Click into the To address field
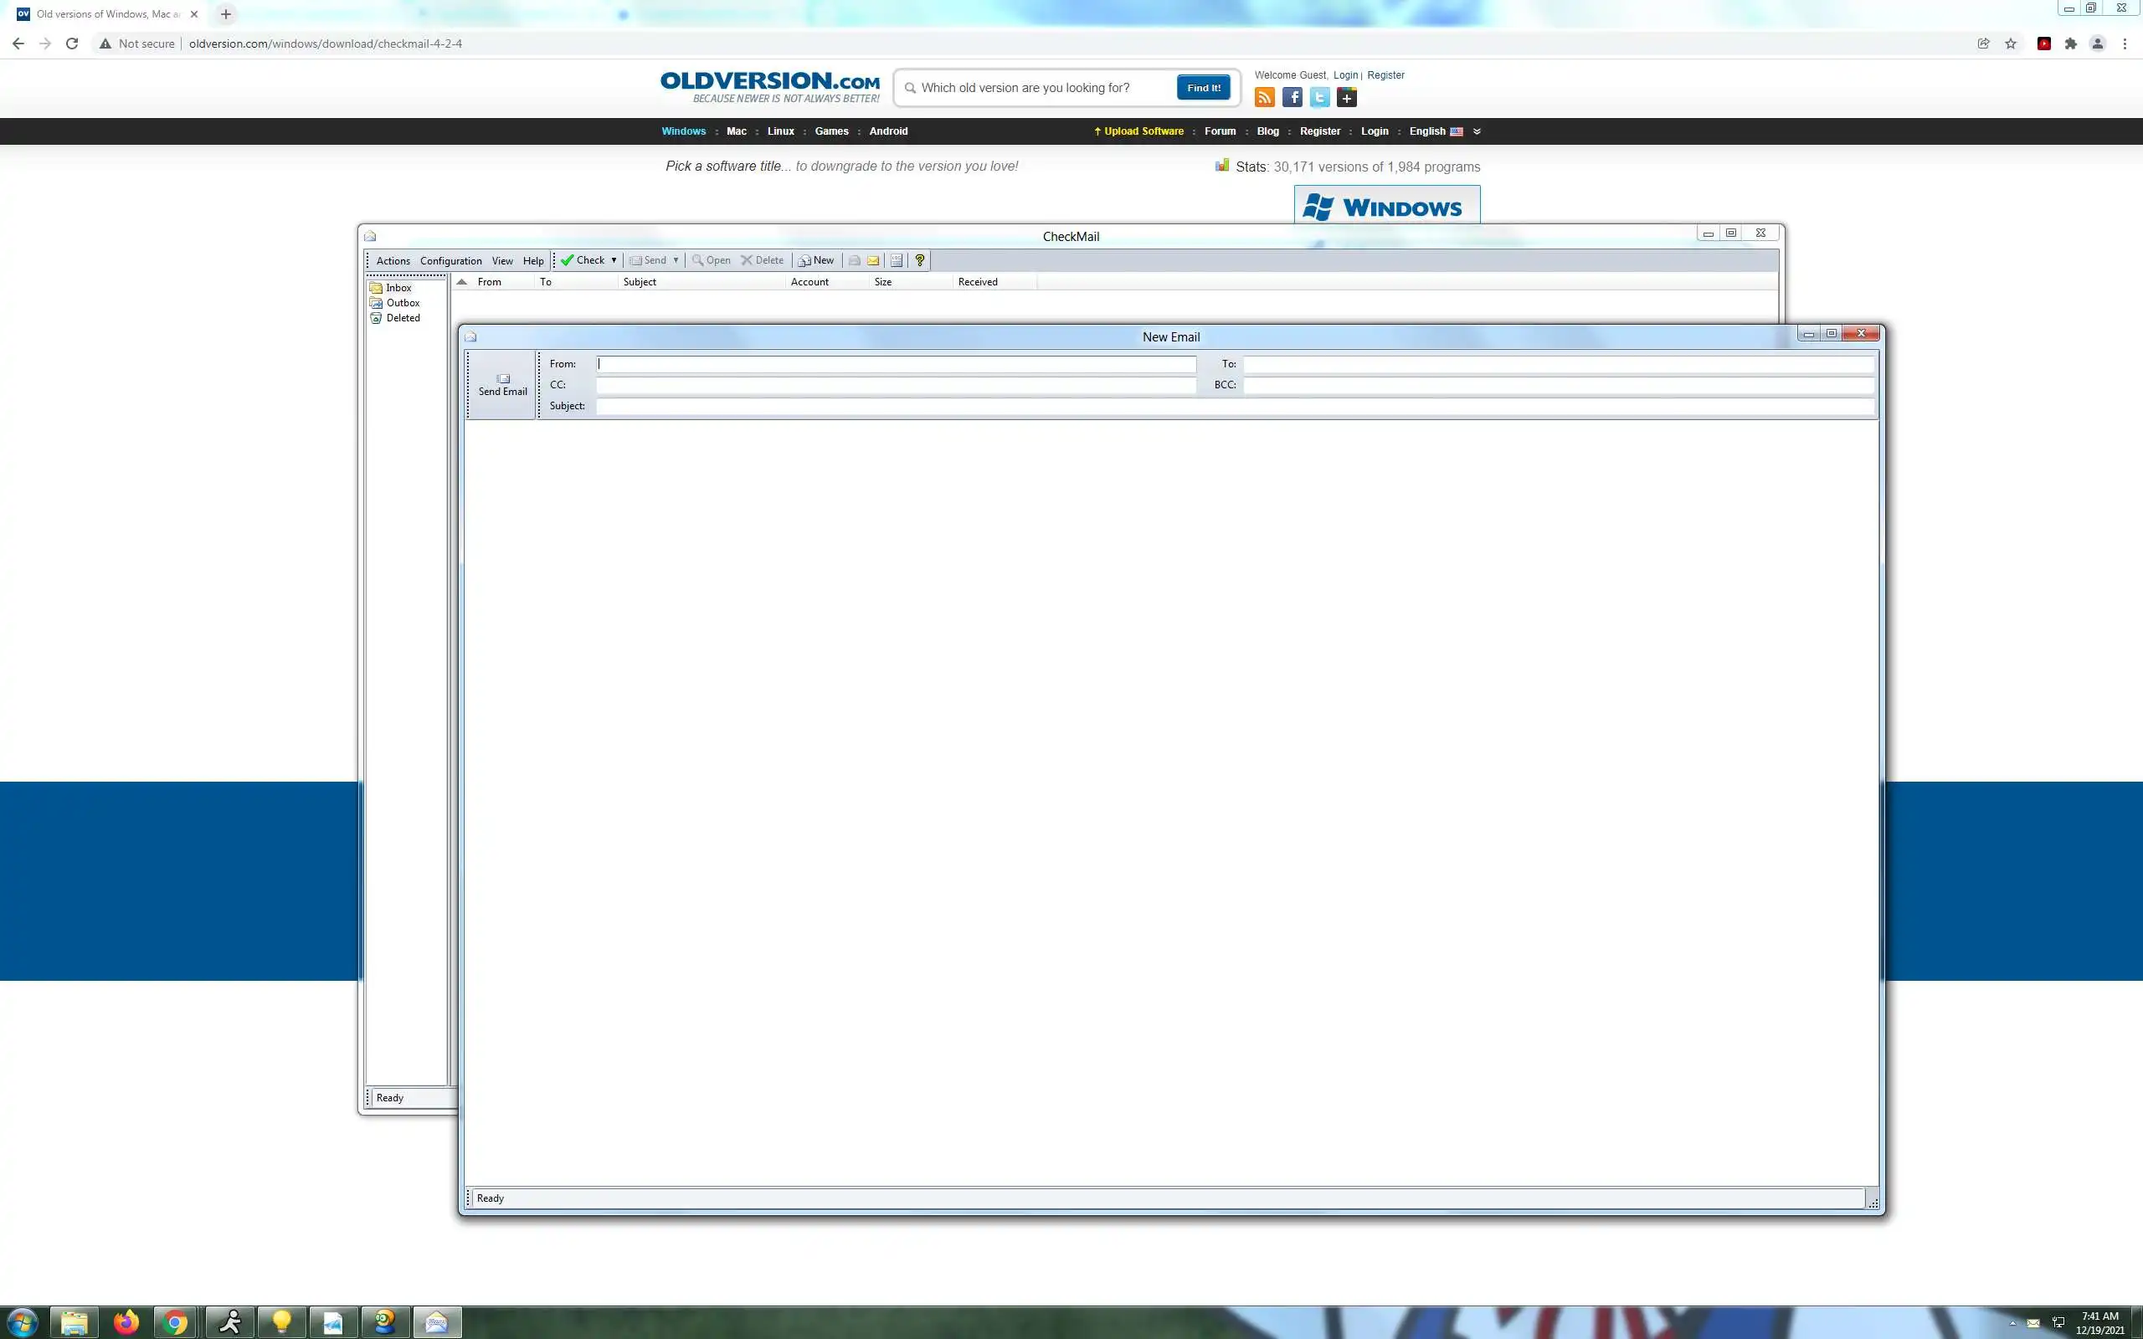Viewport: 2143px width, 1339px height. point(1557,364)
